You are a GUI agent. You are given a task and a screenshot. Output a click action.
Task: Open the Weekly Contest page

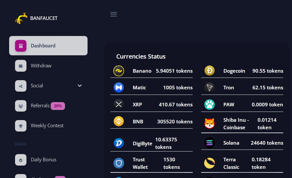48,126
